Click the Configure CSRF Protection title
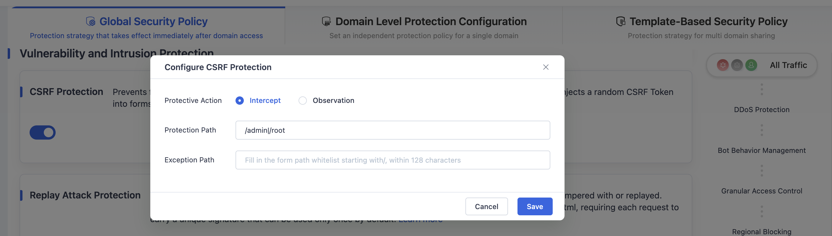 [x=218, y=67]
